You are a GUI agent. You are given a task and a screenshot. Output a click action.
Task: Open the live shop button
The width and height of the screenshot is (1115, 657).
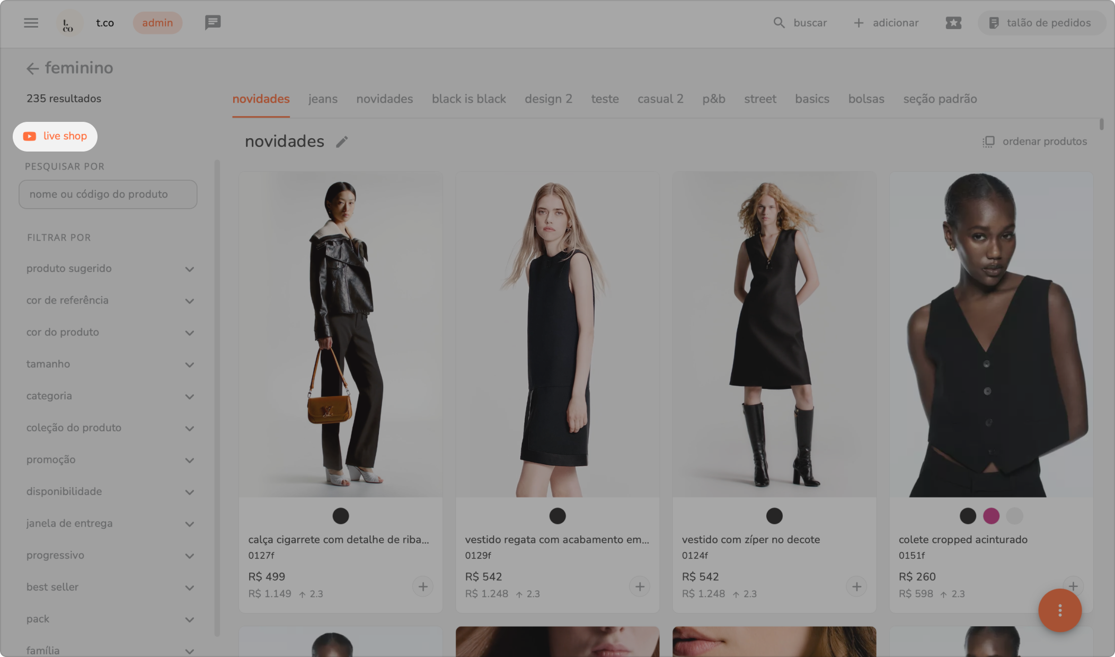pyautogui.click(x=55, y=136)
